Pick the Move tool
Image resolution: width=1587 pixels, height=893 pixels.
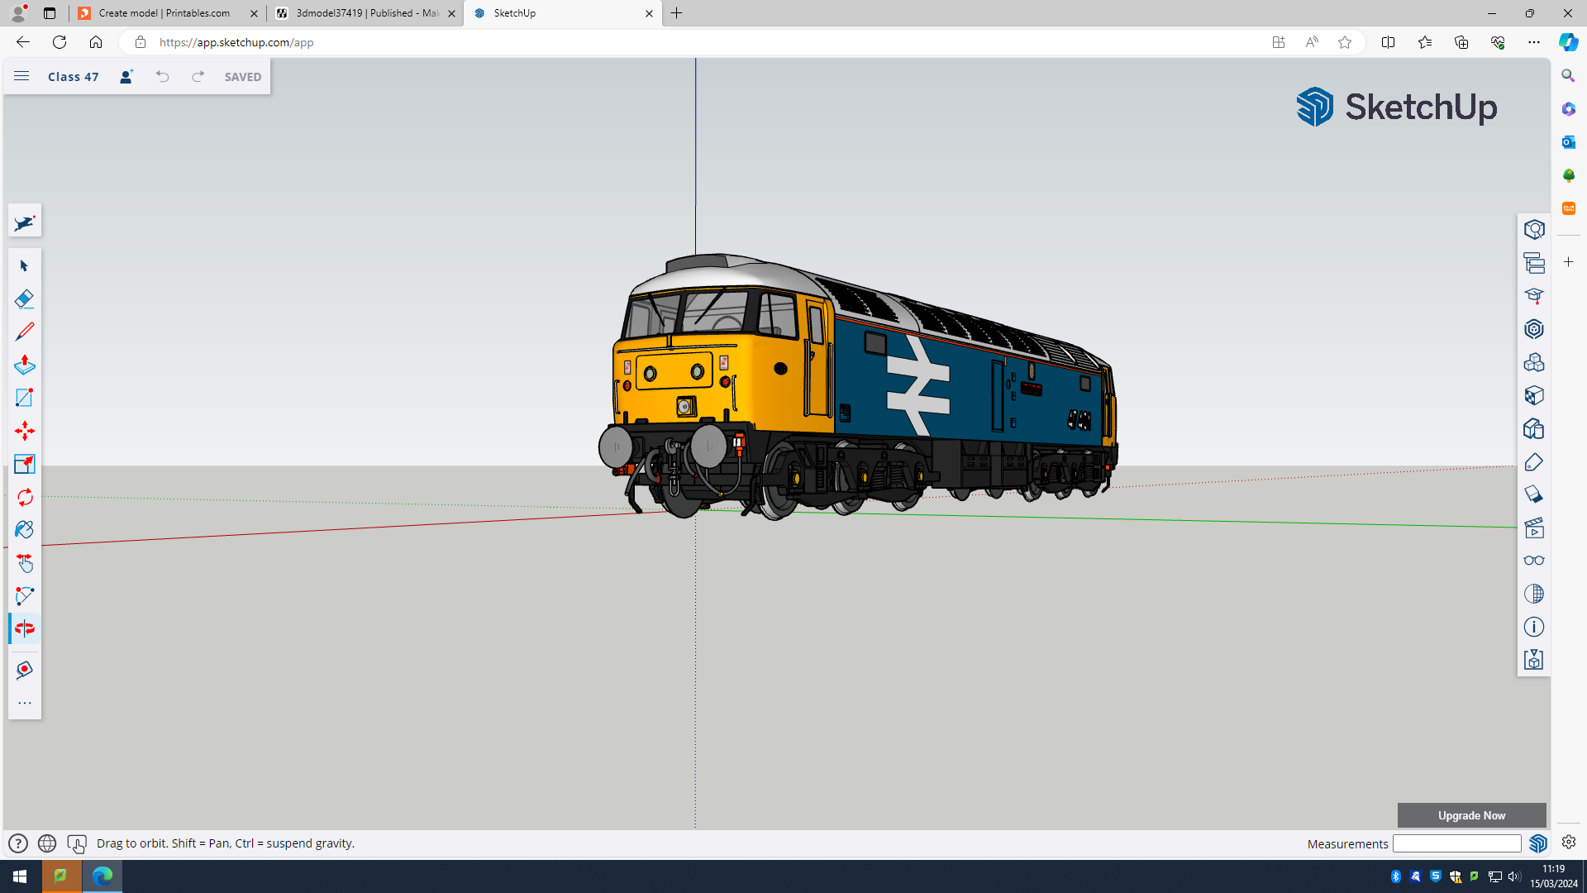coord(24,431)
